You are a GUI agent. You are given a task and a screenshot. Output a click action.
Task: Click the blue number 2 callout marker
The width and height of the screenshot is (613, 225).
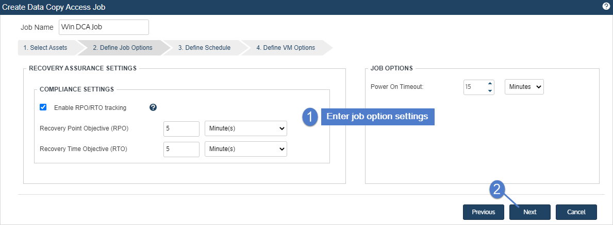pos(497,189)
